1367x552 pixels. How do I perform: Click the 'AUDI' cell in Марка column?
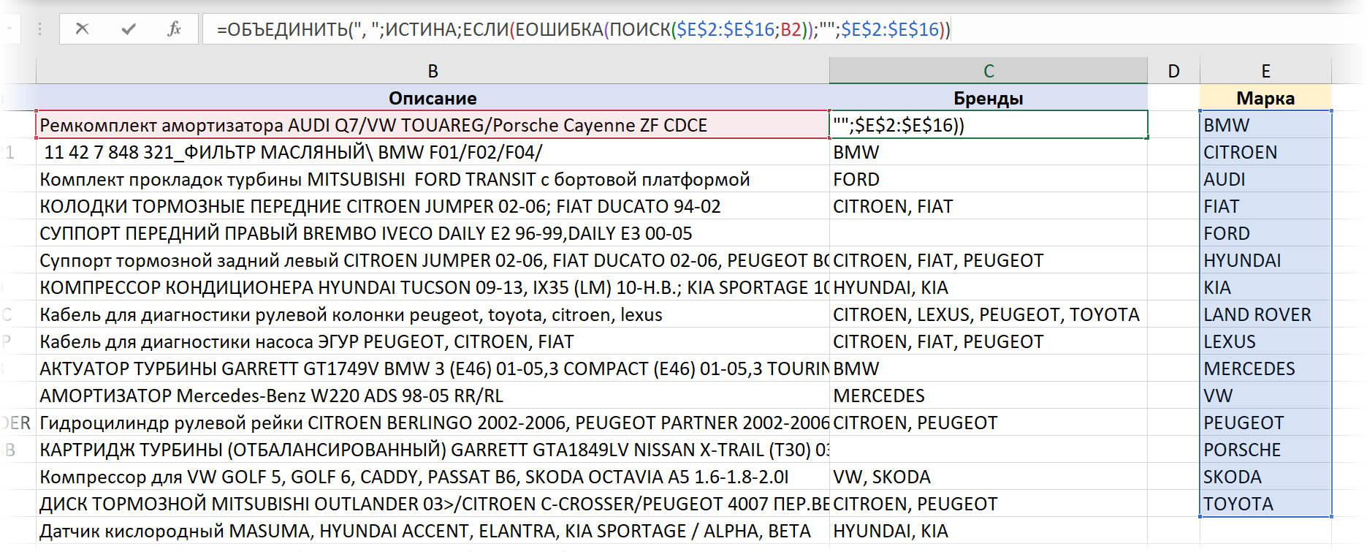point(1265,179)
